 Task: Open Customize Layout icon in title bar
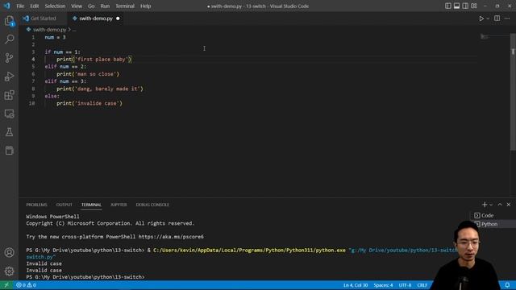(x=474, y=6)
